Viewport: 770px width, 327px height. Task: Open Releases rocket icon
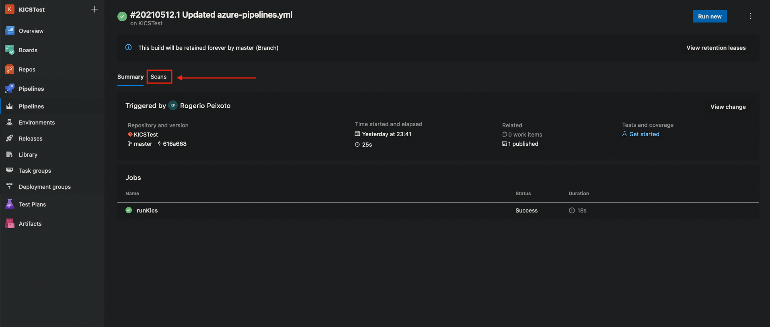(x=10, y=139)
